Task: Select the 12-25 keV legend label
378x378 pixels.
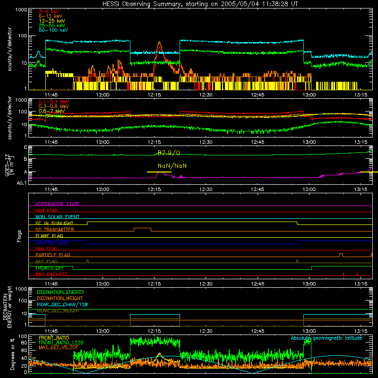Action: click(52, 21)
